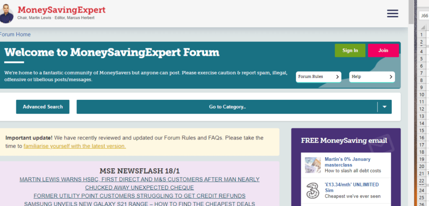The height and width of the screenshot is (206, 429).
Task: Go to the Forum Home breadcrumb
Action: coord(15,35)
